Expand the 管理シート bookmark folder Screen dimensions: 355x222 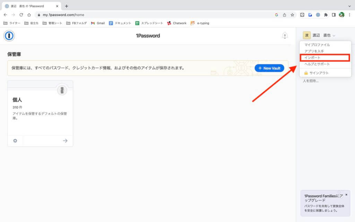(x=52, y=23)
